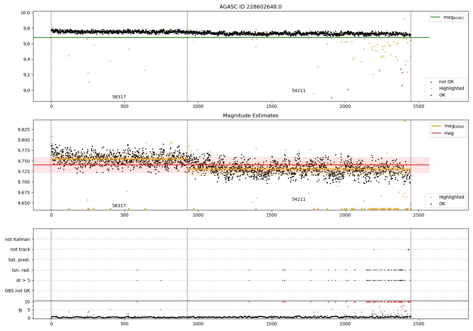The width and height of the screenshot is (473, 331).
Task: Click the '58317' label in the top plot
Action: 119,97
